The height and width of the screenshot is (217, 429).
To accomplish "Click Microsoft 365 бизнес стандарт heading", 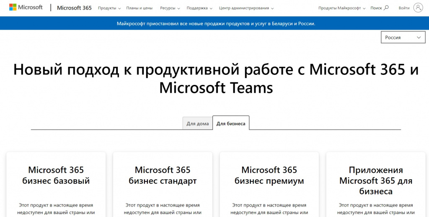I will pyautogui.click(x=163, y=175).
